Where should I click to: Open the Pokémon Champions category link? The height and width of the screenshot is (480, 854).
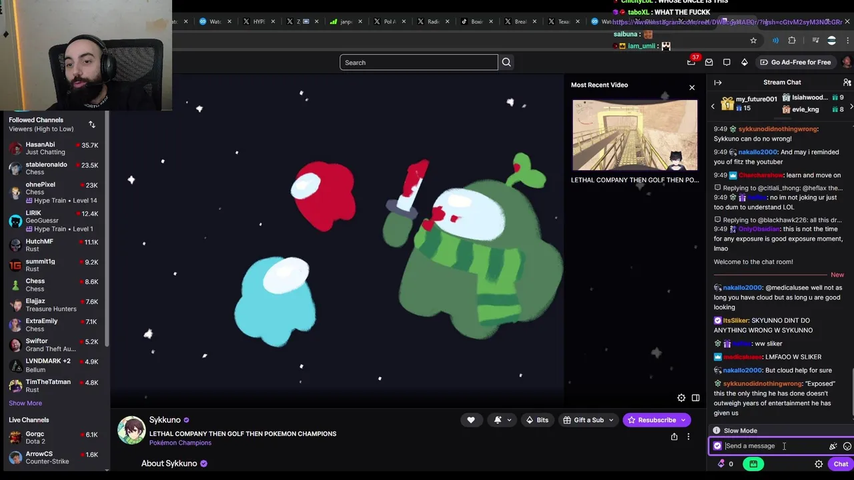pyautogui.click(x=180, y=443)
